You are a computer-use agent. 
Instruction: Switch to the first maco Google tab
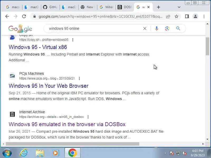13,7
